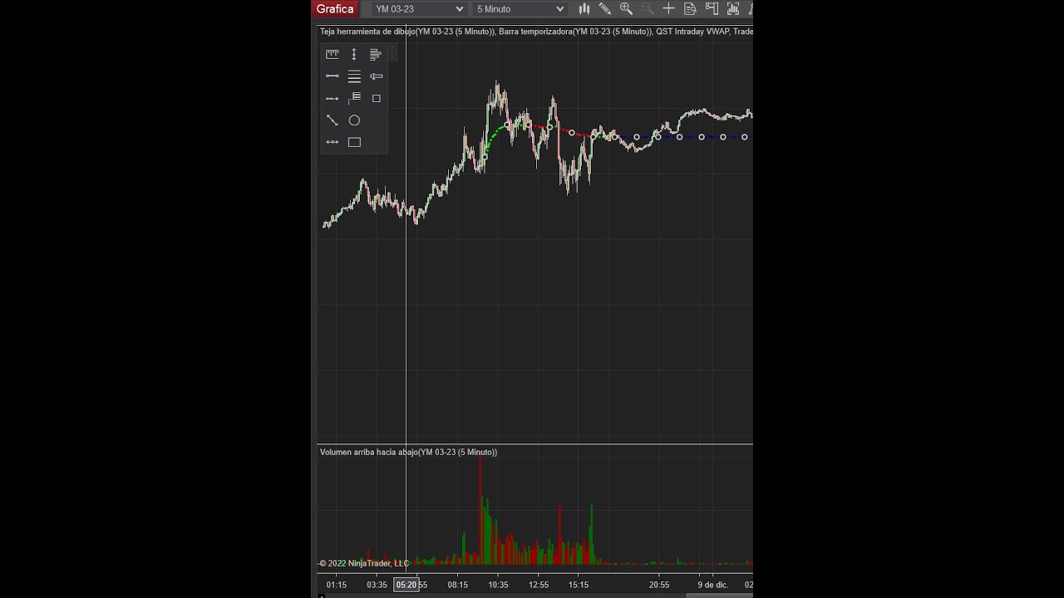1064x598 pixels.
Task: Select the small square marker tool
Action: tap(377, 98)
